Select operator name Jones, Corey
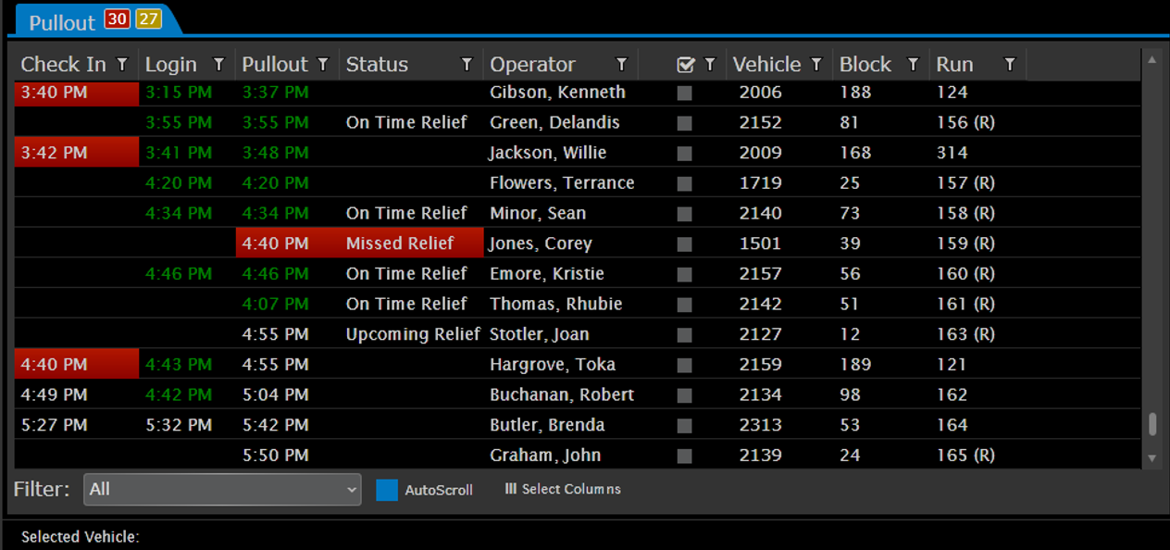Screen dimensions: 1170x550 tap(541, 244)
